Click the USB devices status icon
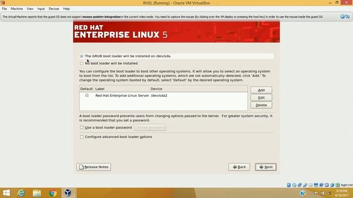 click(x=305, y=185)
